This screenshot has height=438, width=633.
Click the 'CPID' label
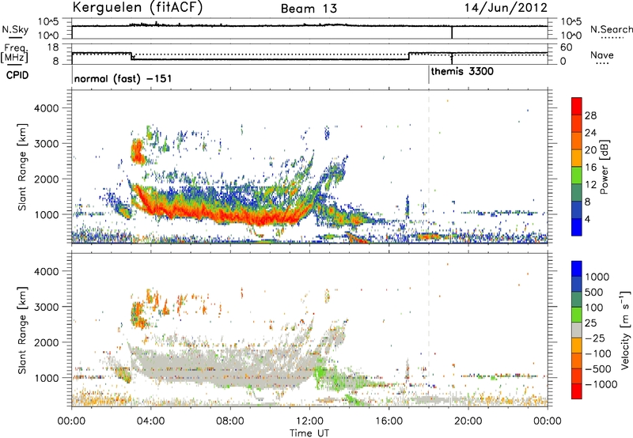[17, 75]
